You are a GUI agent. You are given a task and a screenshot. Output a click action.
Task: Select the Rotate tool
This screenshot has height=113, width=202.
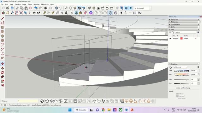pos(3,73)
